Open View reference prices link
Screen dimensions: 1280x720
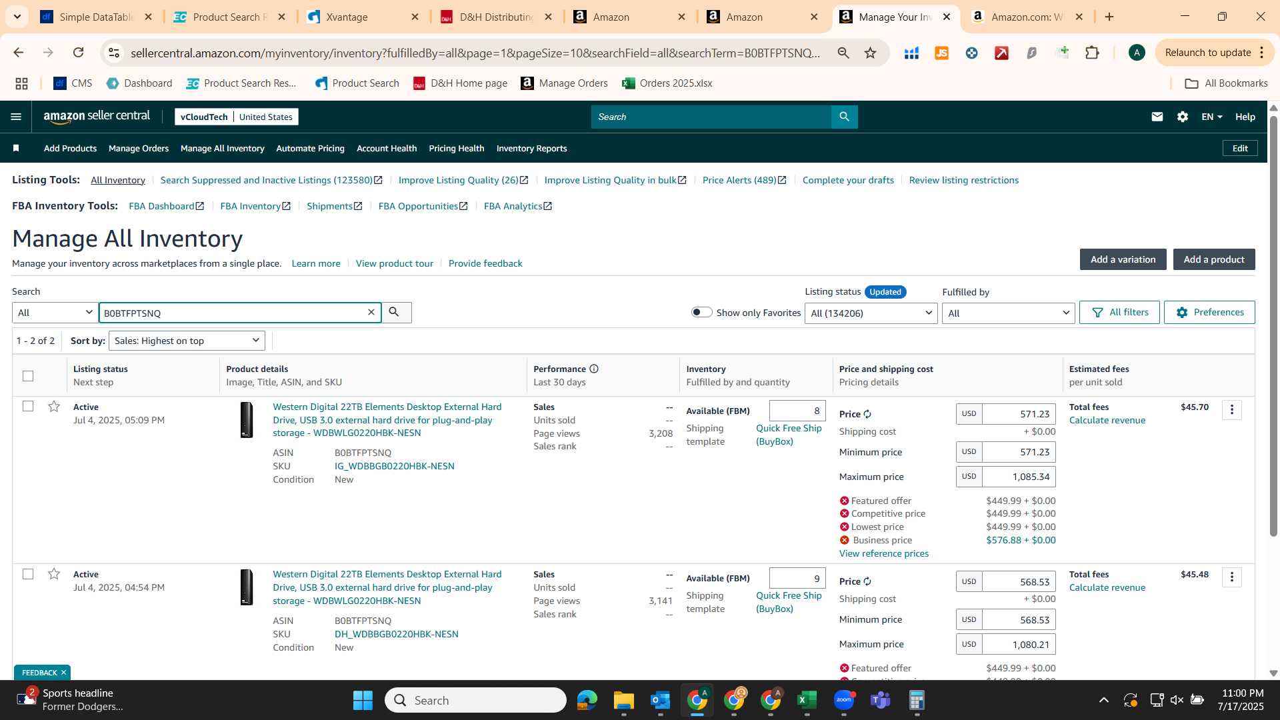point(883,553)
